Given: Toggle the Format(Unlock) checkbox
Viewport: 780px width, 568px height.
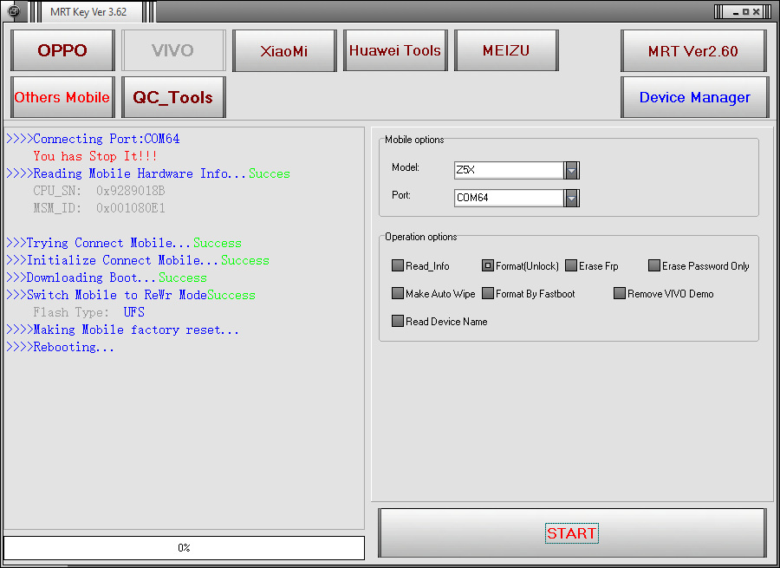Looking at the screenshot, I should click(x=487, y=265).
